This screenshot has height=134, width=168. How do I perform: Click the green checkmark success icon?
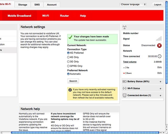coord(70,37)
